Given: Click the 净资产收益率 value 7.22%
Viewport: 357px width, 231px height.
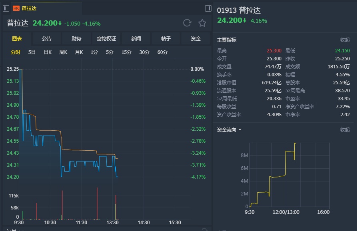Looking at the screenshot, I should (x=343, y=107).
